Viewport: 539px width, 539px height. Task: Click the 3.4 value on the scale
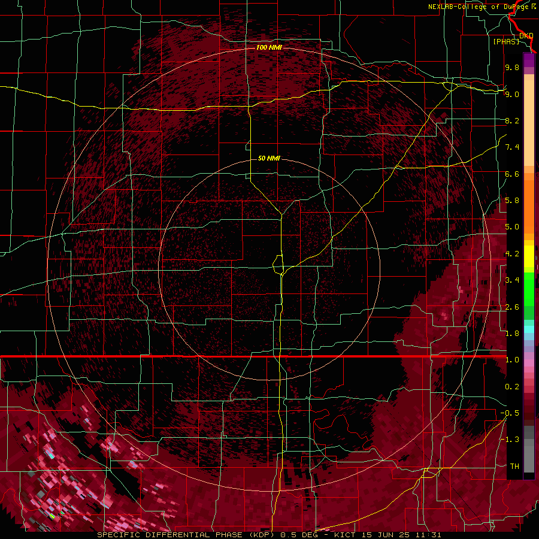[512, 280]
